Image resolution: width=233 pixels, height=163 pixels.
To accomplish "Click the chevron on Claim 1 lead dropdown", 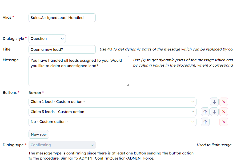I will click(x=193, y=102).
